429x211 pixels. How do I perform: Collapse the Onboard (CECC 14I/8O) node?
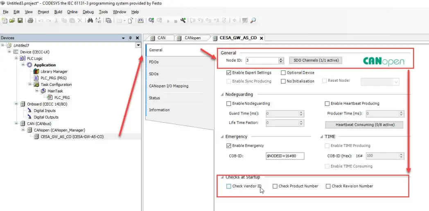coord(16,104)
